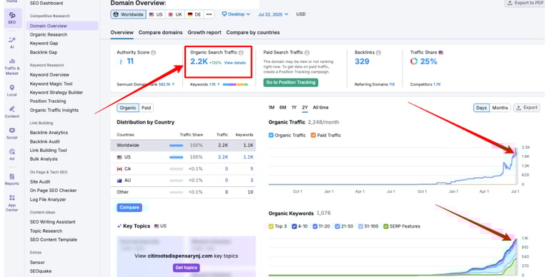549x277 pixels.
Task: Select the Growth report tab
Action: coord(204,32)
